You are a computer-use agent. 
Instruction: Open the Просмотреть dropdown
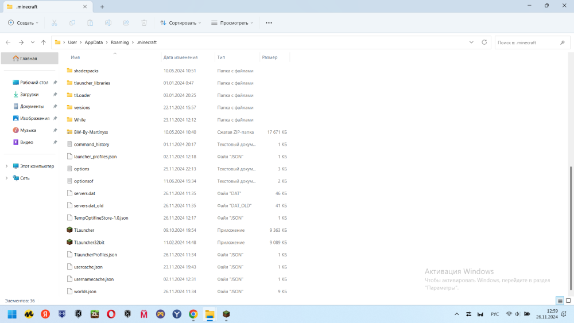pyautogui.click(x=232, y=23)
